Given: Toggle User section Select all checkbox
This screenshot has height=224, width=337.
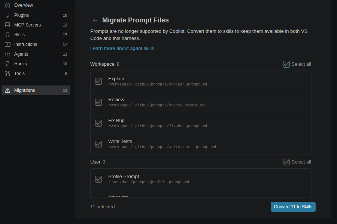Looking at the screenshot, I should click(286, 162).
